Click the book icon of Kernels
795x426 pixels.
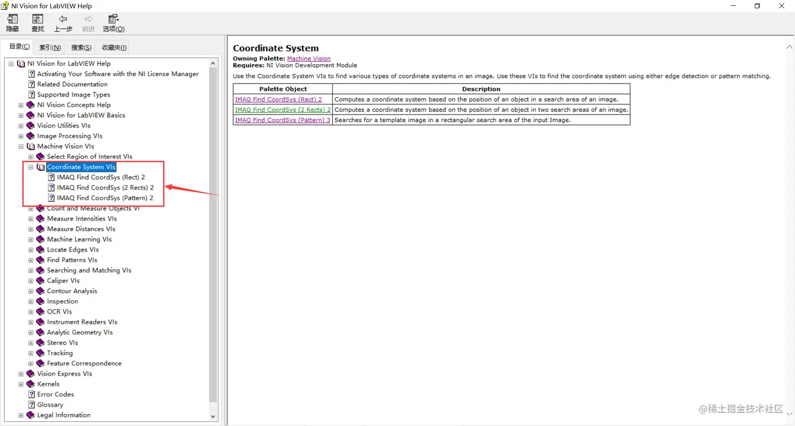click(x=30, y=384)
